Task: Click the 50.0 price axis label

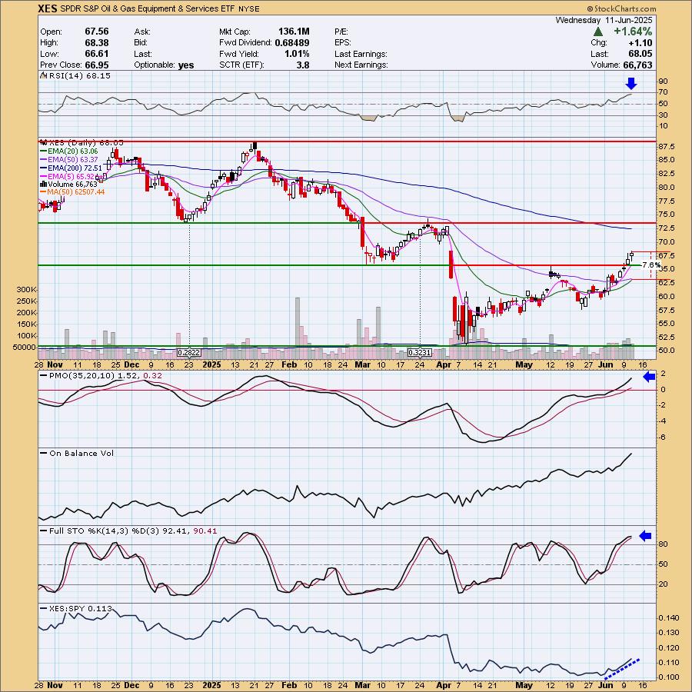Action: 667,351
